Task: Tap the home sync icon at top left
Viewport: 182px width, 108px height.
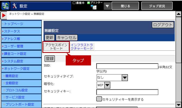Action: point(5,6)
